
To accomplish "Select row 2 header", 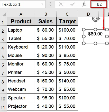I will (x=3, y=30).
